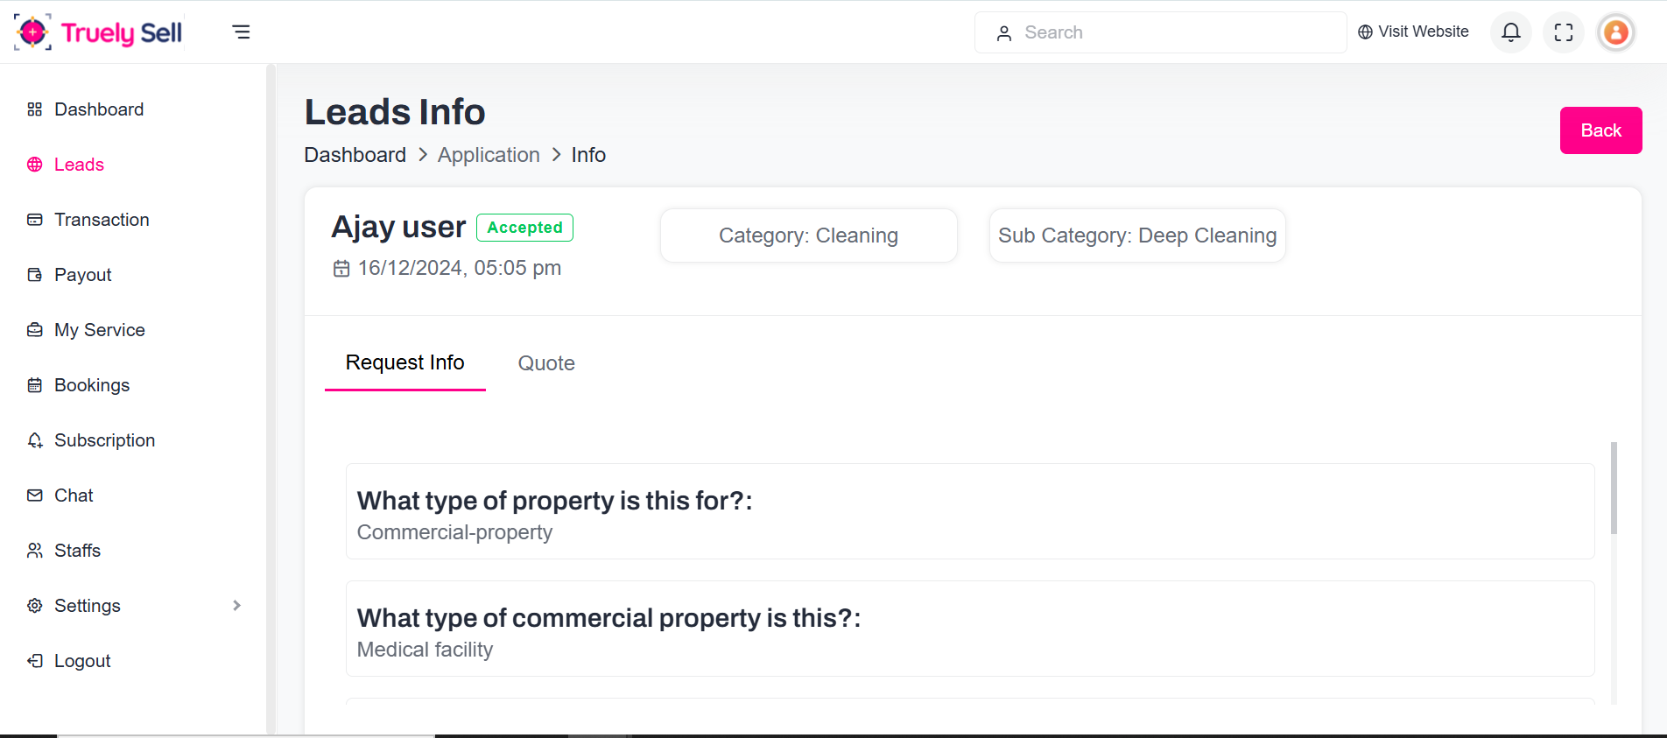The width and height of the screenshot is (1667, 738).
Task: Log out using the Logout item
Action: pos(82,661)
